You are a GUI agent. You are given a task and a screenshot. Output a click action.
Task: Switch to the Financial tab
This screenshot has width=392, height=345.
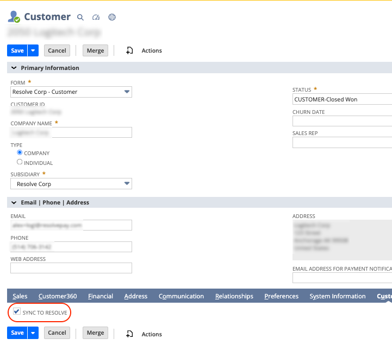point(101,296)
